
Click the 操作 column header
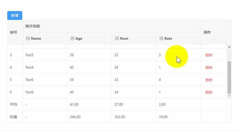coord(207,32)
